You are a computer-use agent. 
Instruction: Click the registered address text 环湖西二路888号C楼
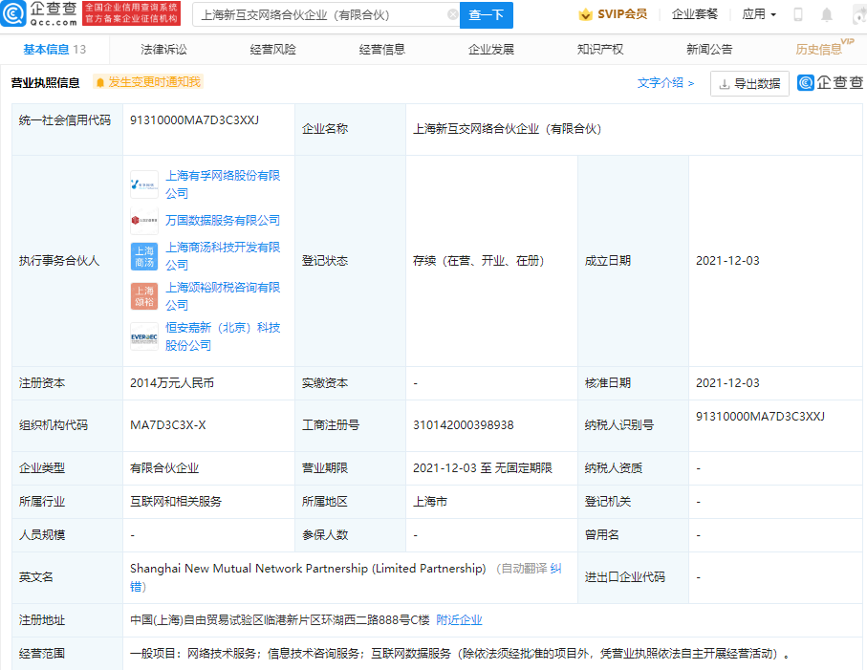click(376, 620)
